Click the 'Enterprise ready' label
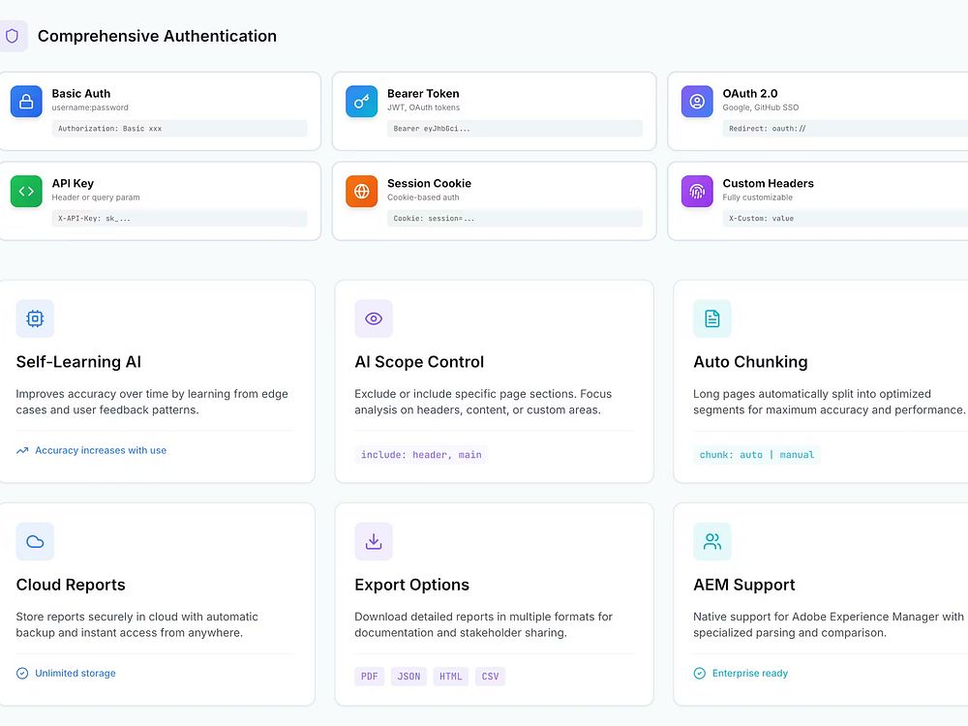The width and height of the screenshot is (968, 726). (x=750, y=674)
